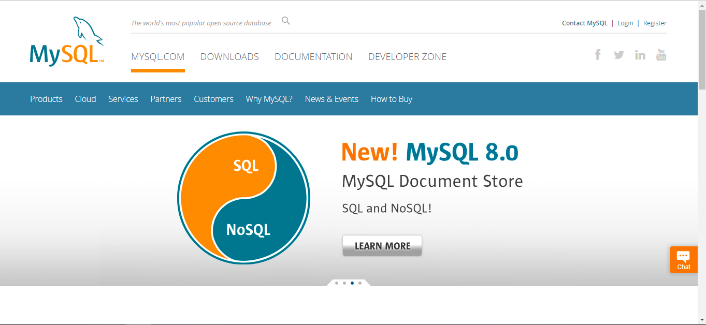
Task: Select the first carousel dot
Action: [337, 283]
